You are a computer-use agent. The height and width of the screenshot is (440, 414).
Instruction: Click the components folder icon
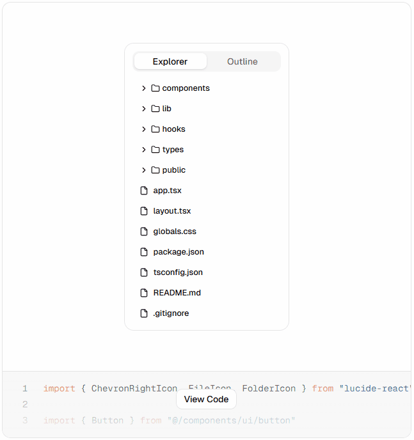coord(155,88)
